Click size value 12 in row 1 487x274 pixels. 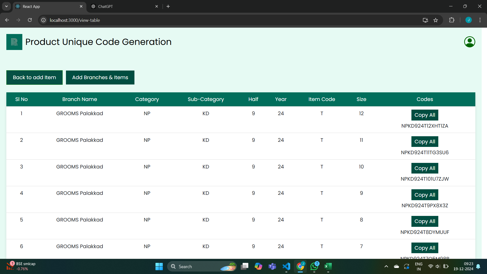(x=361, y=113)
